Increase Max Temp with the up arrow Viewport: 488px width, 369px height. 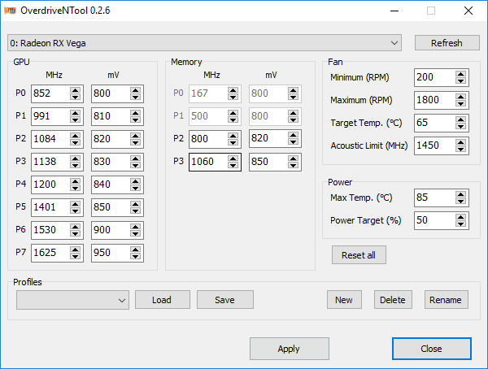click(461, 193)
